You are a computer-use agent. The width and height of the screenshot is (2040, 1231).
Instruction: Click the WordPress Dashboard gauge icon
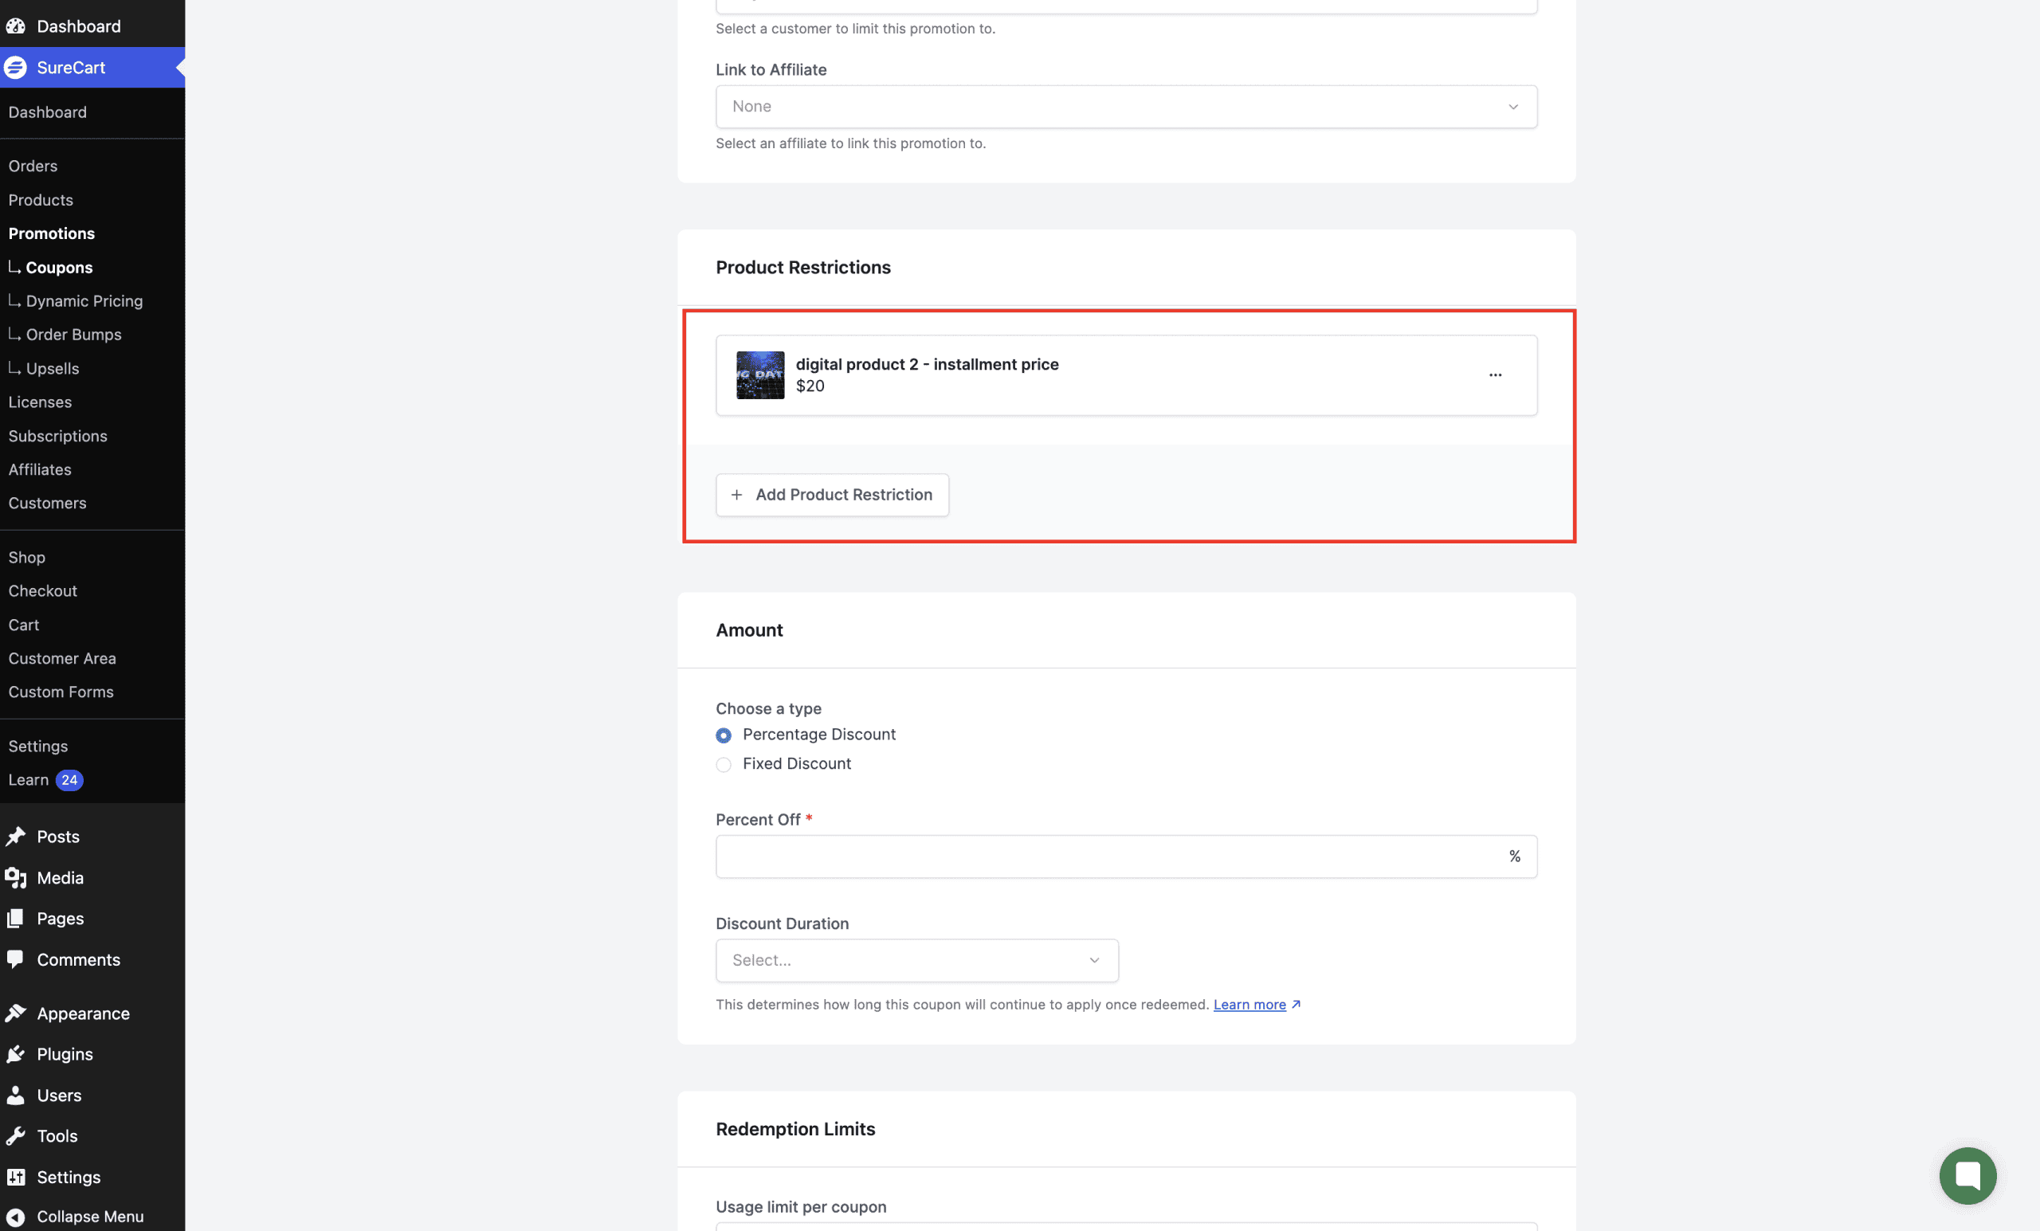[15, 25]
